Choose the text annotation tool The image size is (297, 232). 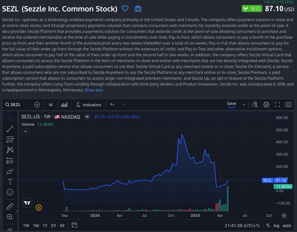click(x=10, y=182)
